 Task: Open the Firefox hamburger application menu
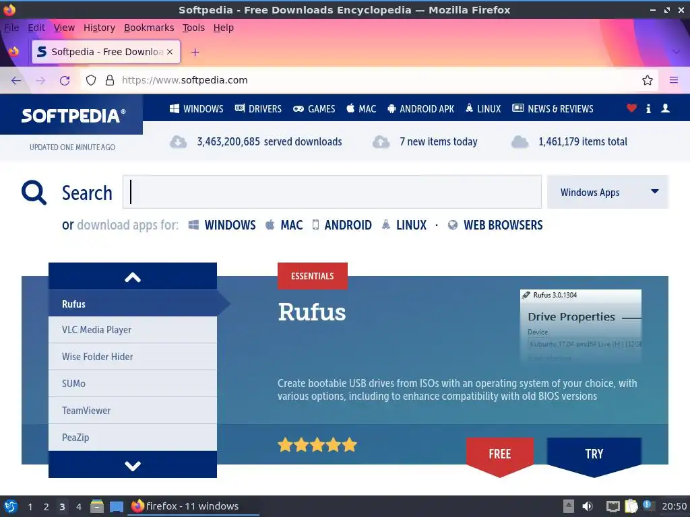click(x=674, y=80)
